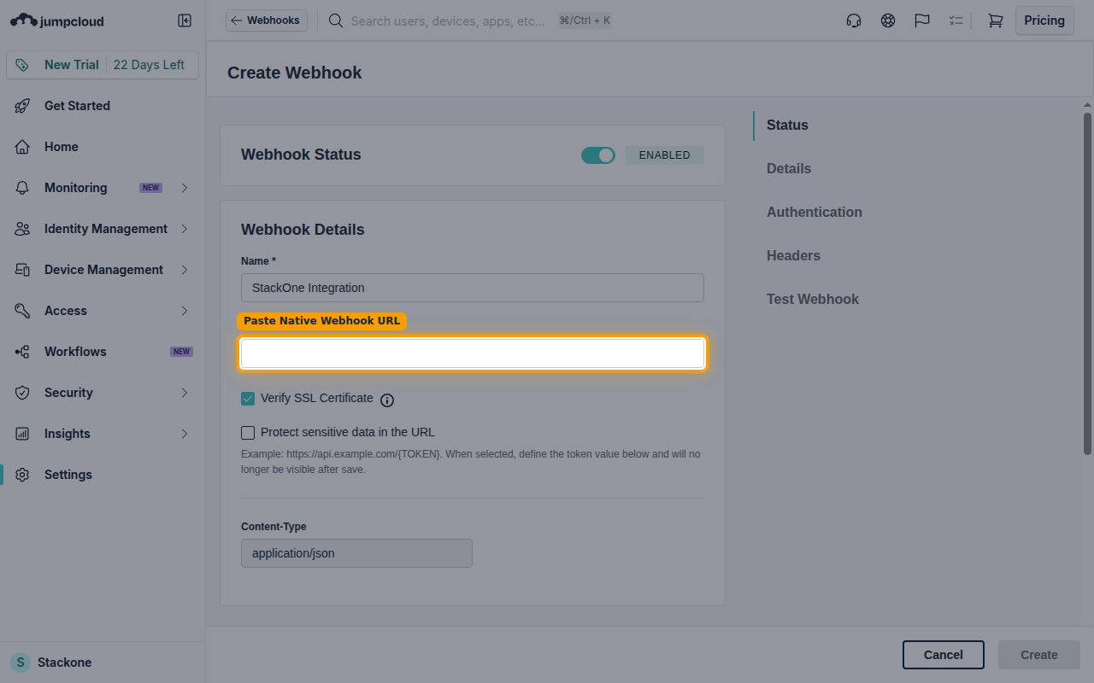Image resolution: width=1094 pixels, height=683 pixels.
Task: Uncheck Verify SSL Certificate checkbox
Action: coord(248,399)
